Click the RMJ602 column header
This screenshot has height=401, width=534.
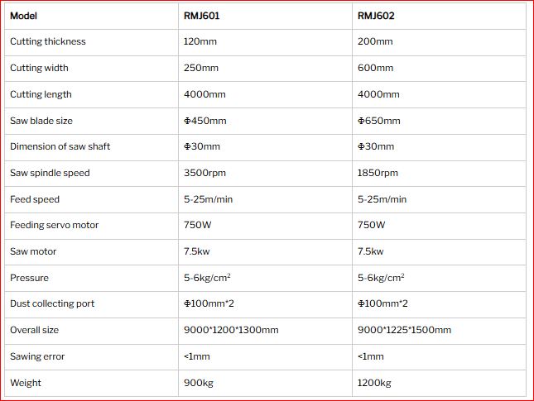(376, 16)
